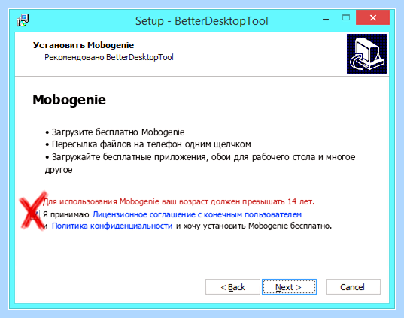404x318 pixels.
Task: Click the Установить Mobogenie header title
Action: click(84, 45)
